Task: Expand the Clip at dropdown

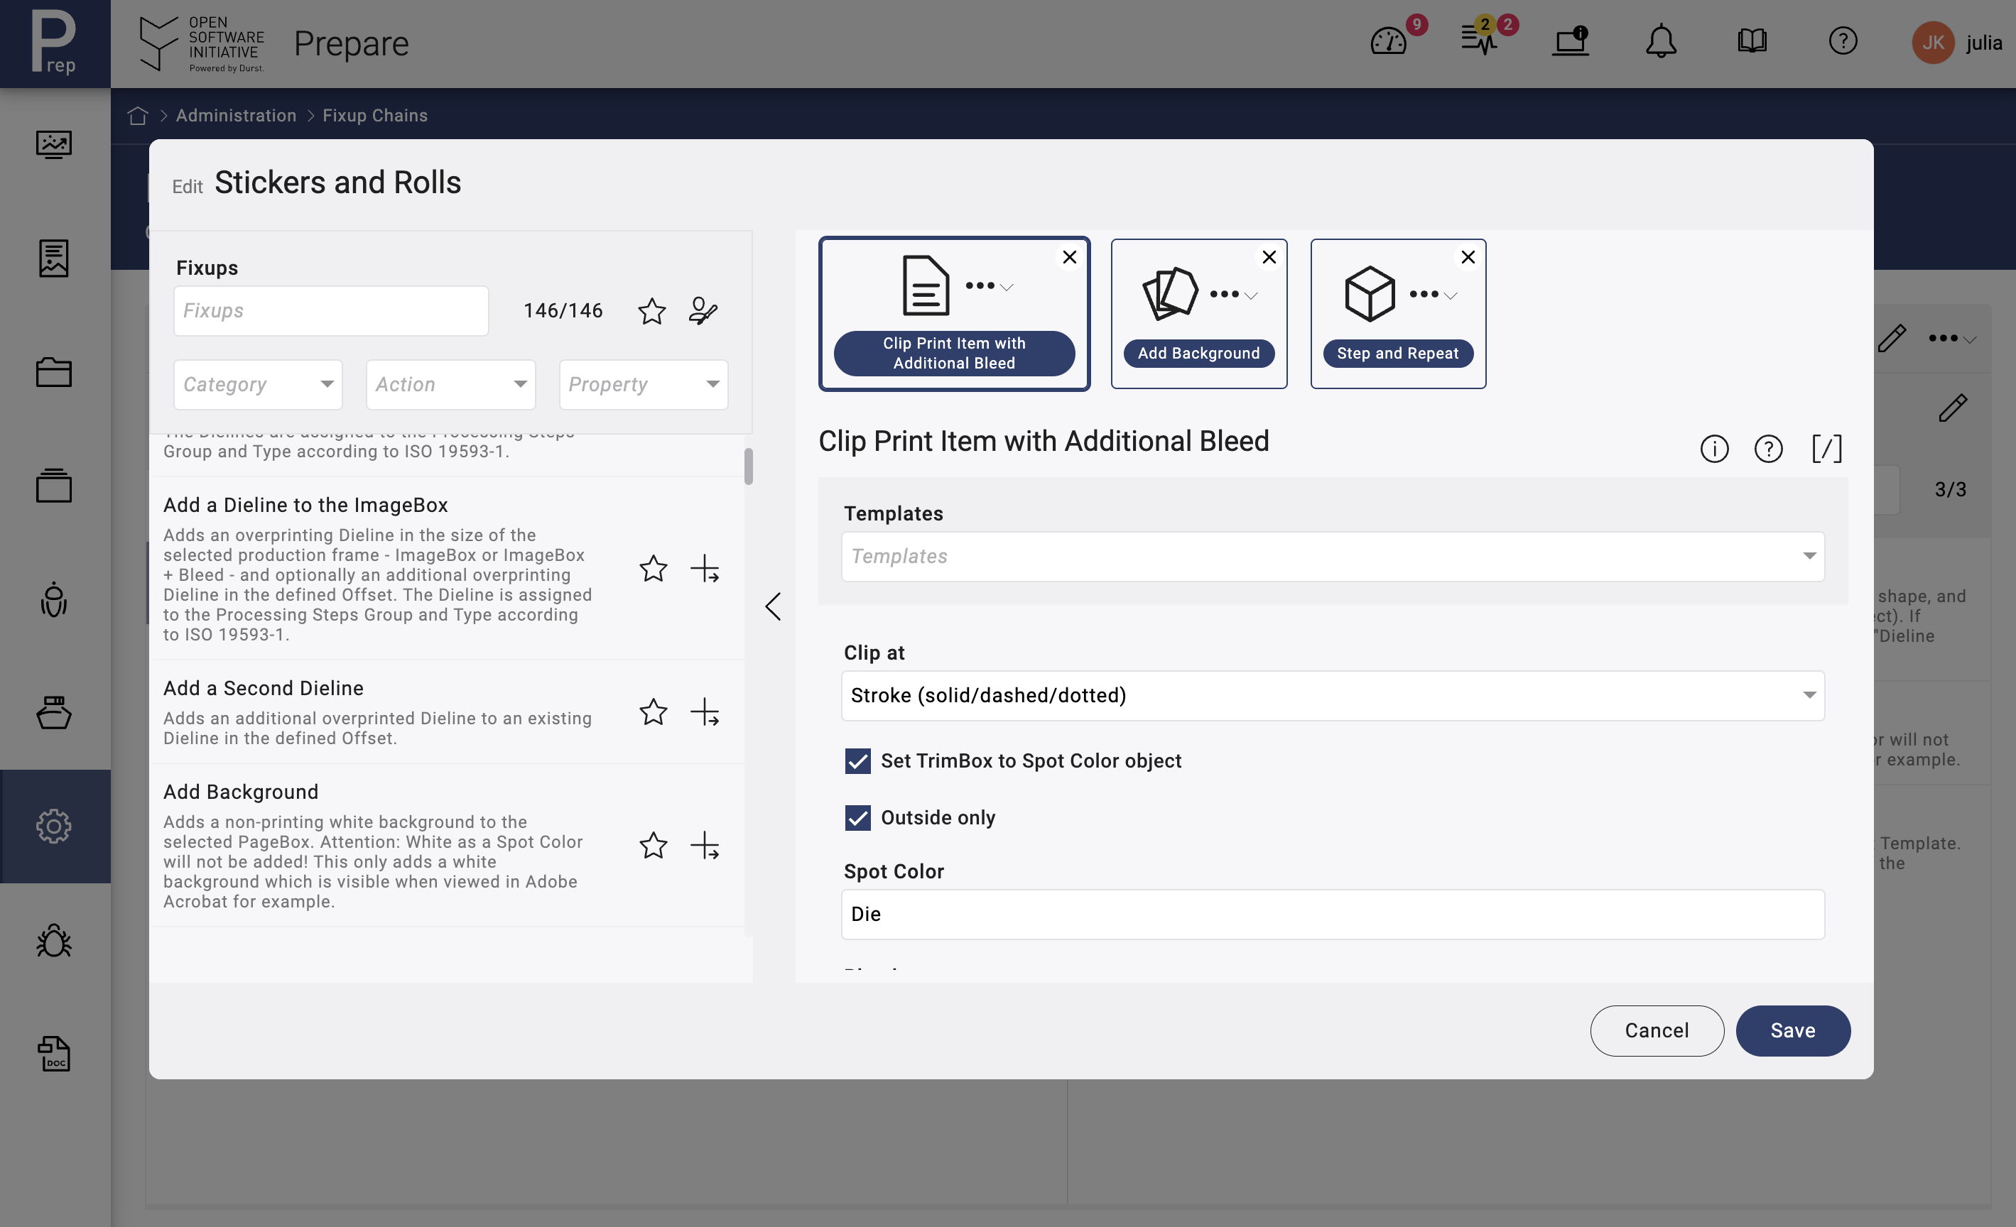Action: pos(1332,695)
